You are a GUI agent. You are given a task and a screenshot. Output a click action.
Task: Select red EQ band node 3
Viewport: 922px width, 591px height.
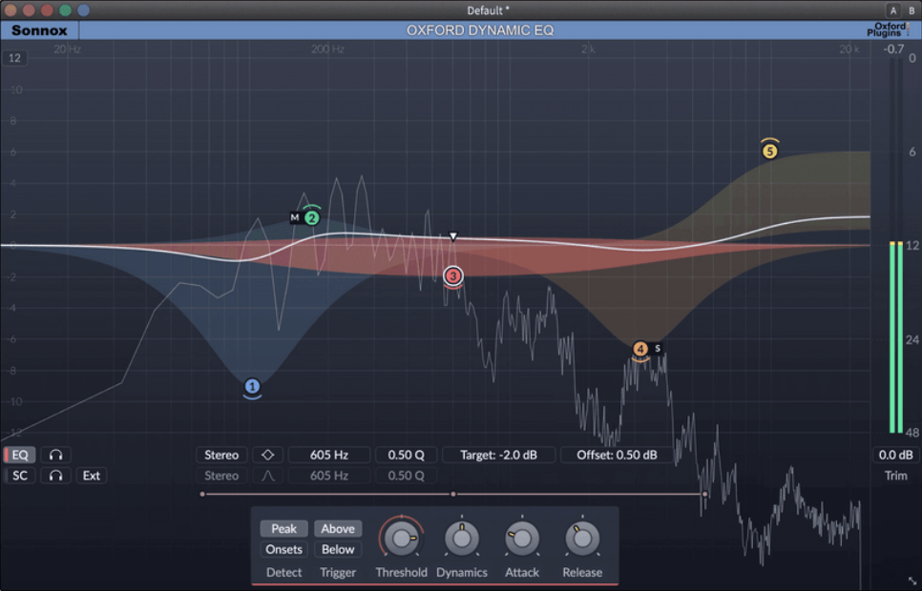(x=452, y=275)
